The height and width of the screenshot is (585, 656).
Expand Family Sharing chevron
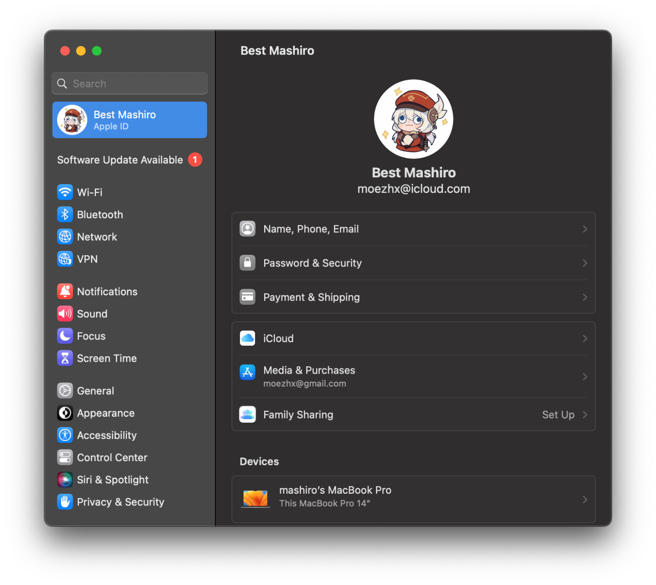(x=585, y=415)
